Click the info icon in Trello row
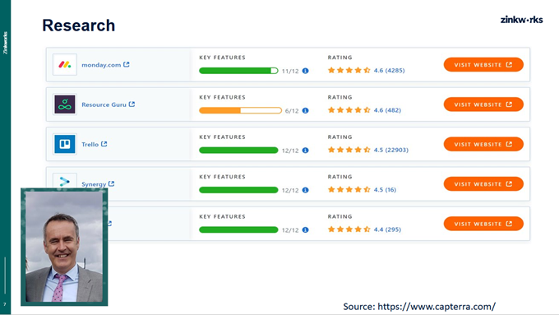The height and width of the screenshot is (315, 559). pyautogui.click(x=305, y=151)
